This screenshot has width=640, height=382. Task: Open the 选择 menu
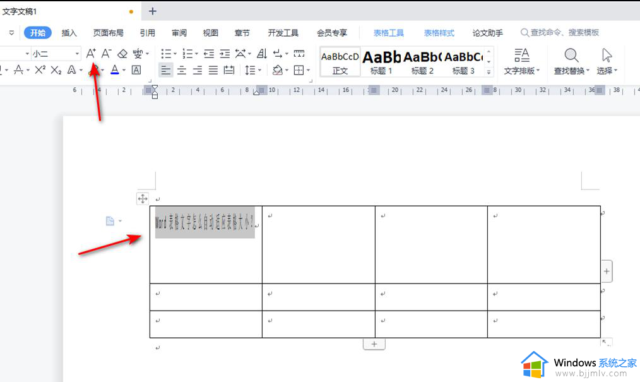[607, 62]
